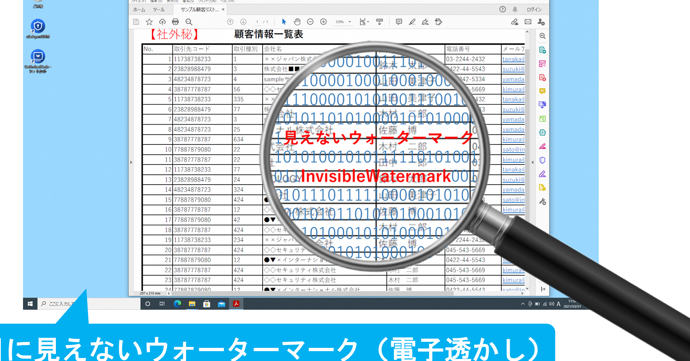Image resolution: width=690 pixels, height=361 pixels.
Task: Expand the left navigation pane
Action: pyautogui.click(x=131, y=162)
